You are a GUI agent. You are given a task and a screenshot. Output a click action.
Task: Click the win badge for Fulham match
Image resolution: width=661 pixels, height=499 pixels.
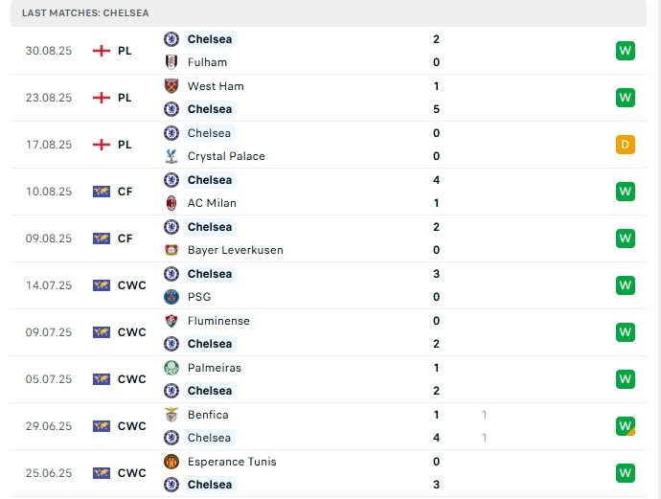pos(626,51)
